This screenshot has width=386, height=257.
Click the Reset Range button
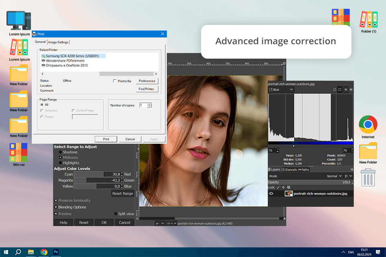(x=123, y=194)
